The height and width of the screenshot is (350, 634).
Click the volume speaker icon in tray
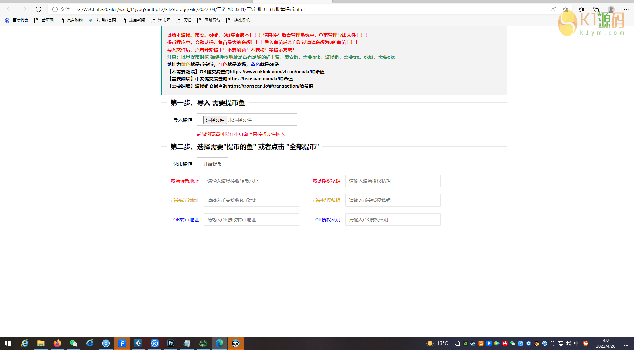pyautogui.click(x=568, y=343)
